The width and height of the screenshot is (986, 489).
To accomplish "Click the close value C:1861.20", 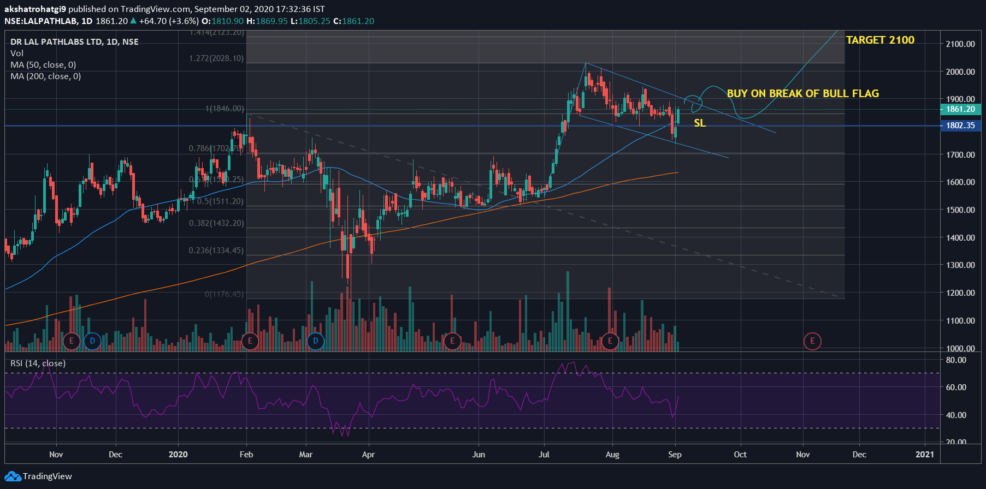I will point(353,21).
